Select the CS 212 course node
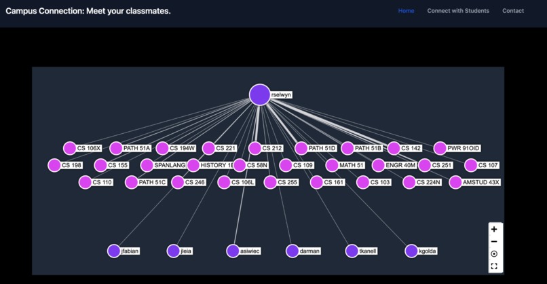This screenshot has height=284, width=547. [255, 148]
